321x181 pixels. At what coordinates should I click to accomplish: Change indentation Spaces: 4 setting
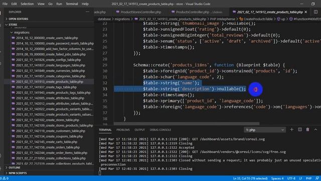[277, 178]
